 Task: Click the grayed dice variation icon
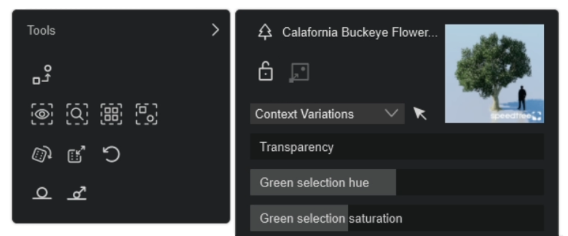[x=299, y=73]
